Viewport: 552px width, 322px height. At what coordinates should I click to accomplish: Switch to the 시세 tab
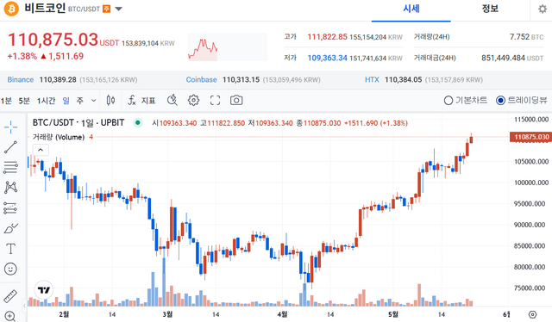point(411,9)
